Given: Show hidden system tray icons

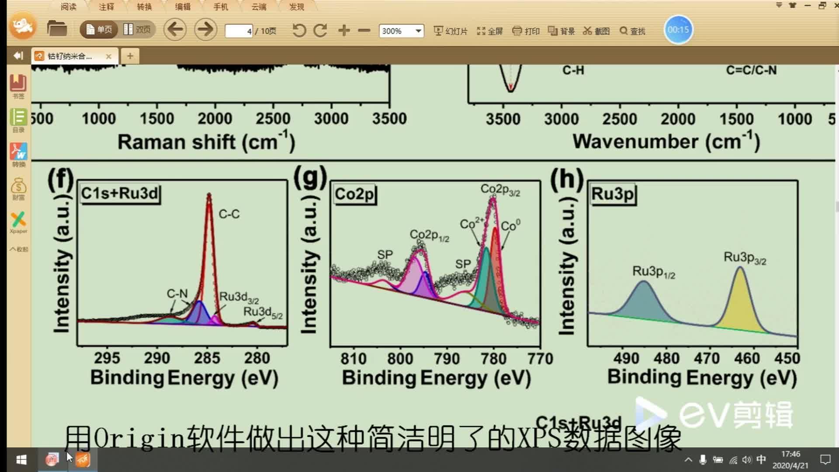Looking at the screenshot, I should pos(688,460).
